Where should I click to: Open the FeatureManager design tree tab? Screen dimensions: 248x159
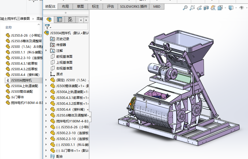(49, 20)
